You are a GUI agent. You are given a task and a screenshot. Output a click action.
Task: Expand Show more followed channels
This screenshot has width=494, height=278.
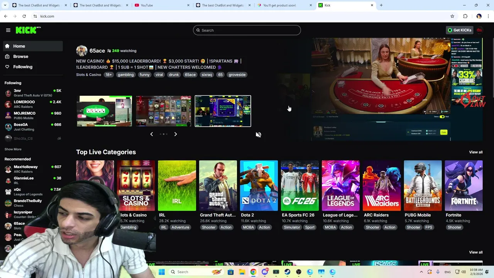click(13, 149)
